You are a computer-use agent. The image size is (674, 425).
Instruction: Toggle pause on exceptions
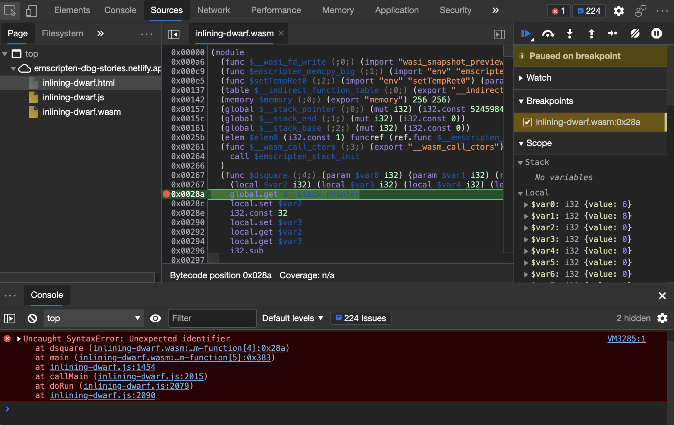coord(657,33)
